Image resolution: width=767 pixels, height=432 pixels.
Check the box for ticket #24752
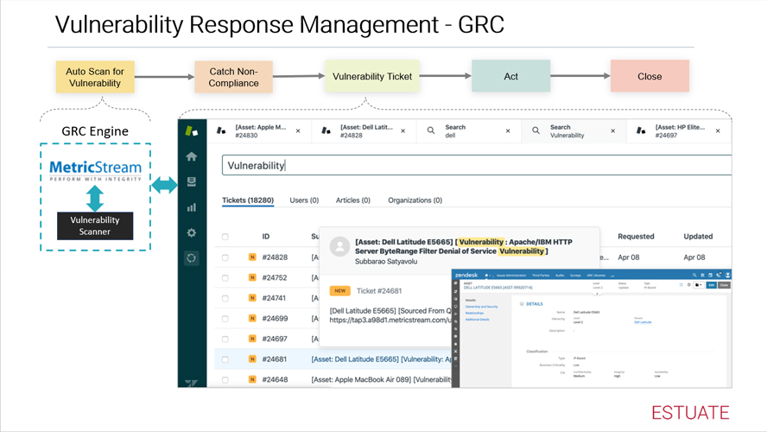(225, 278)
